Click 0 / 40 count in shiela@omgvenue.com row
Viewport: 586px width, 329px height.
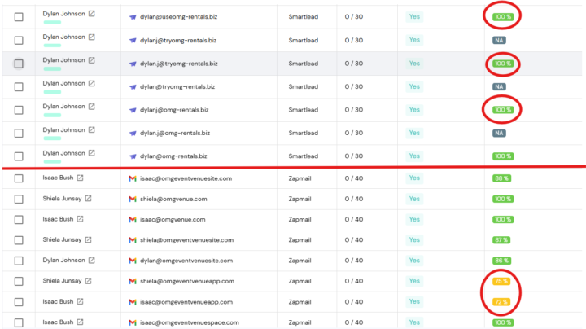(x=354, y=199)
